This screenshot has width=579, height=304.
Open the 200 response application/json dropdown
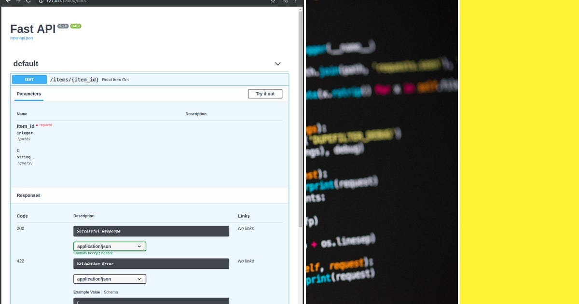tap(110, 246)
